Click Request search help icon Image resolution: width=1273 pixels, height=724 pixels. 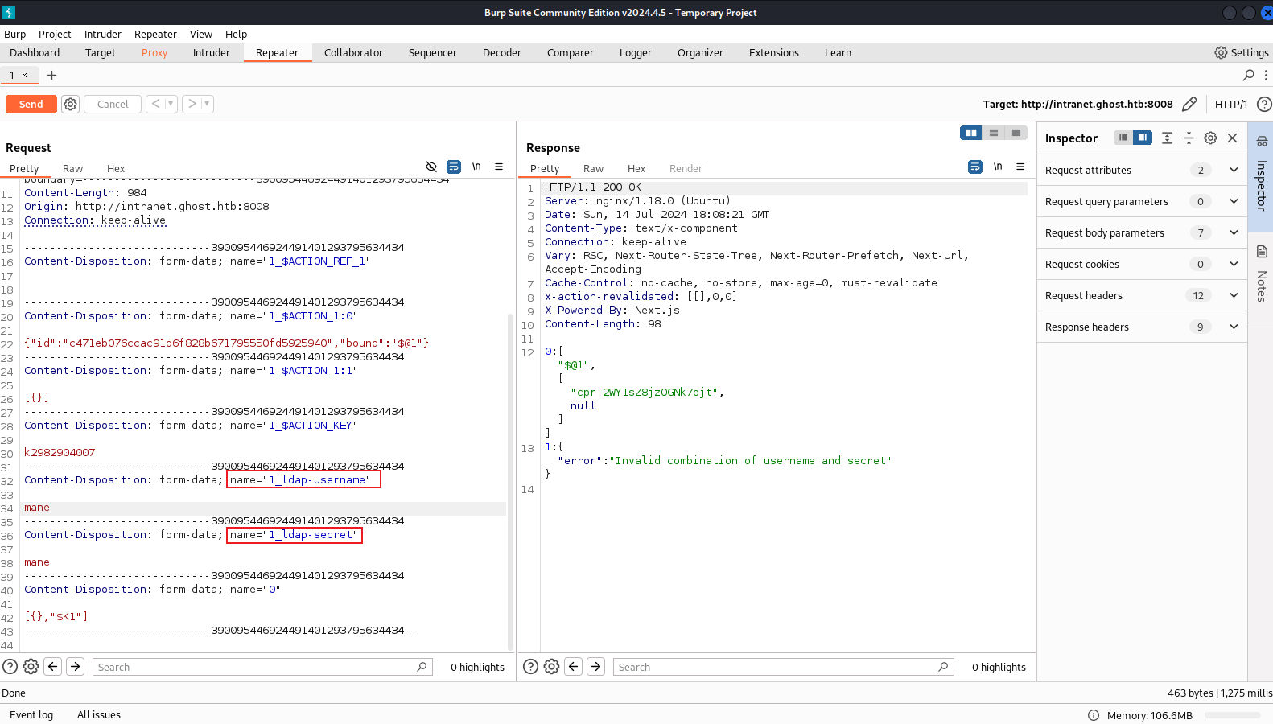click(x=10, y=666)
